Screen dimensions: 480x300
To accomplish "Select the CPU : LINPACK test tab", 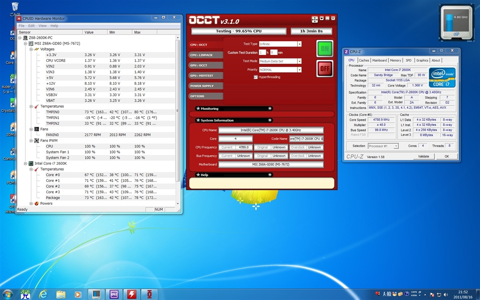I will pyautogui.click(x=202, y=55).
